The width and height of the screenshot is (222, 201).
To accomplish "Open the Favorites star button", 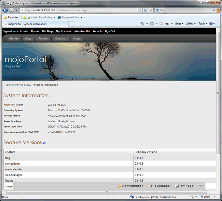I will [11, 17].
